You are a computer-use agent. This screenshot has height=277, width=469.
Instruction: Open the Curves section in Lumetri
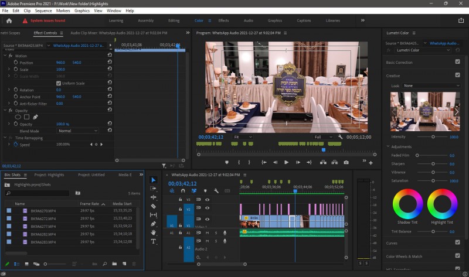tap(392, 242)
